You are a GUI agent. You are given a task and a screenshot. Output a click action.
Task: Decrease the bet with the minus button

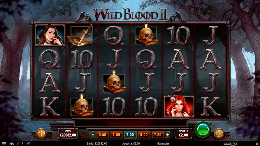coord(93,135)
